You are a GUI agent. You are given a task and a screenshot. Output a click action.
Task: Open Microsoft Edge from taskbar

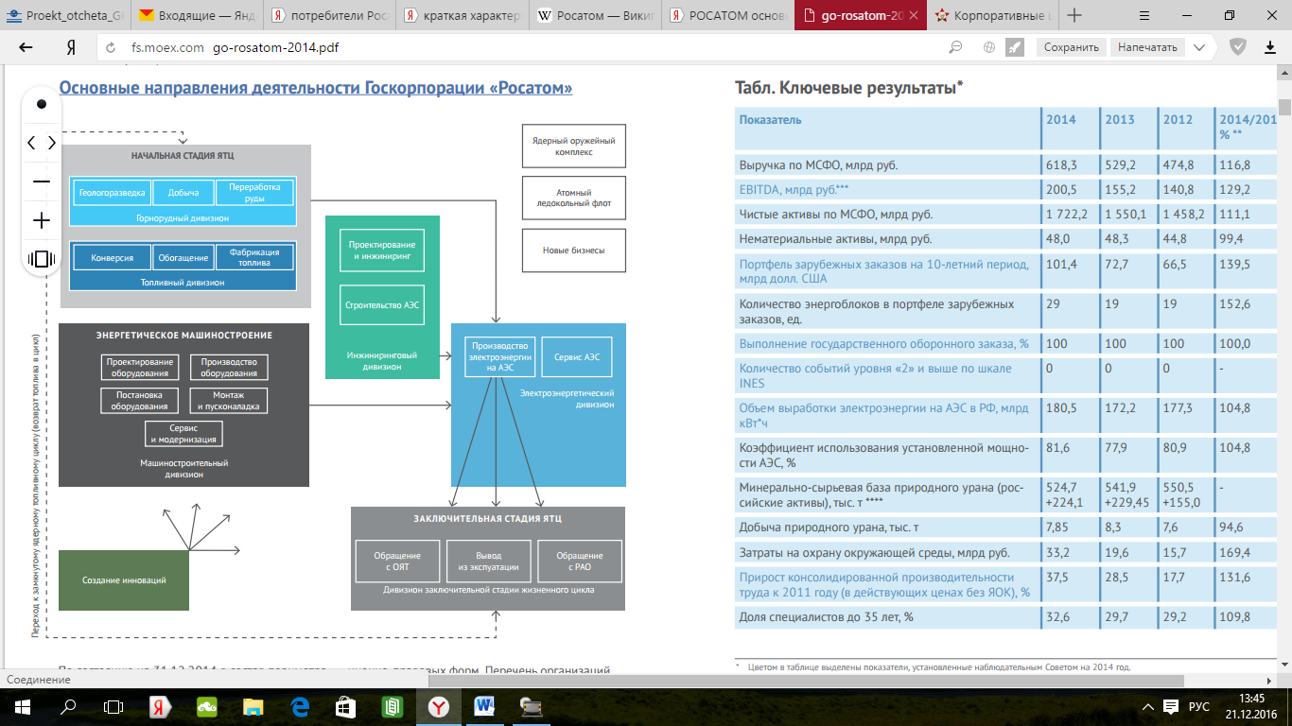(x=299, y=706)
